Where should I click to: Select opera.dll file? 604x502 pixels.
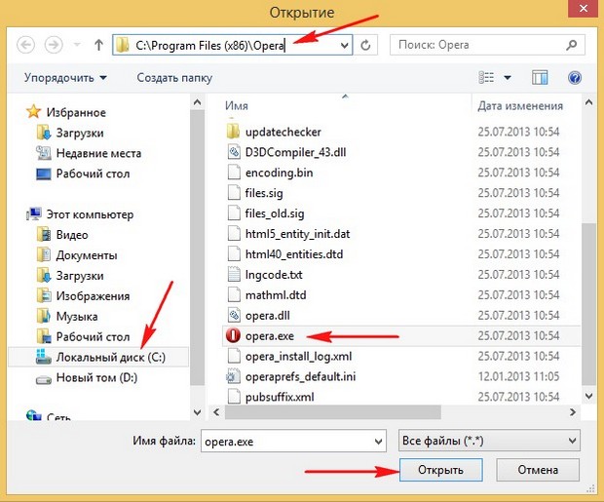[x=267, y=316]
